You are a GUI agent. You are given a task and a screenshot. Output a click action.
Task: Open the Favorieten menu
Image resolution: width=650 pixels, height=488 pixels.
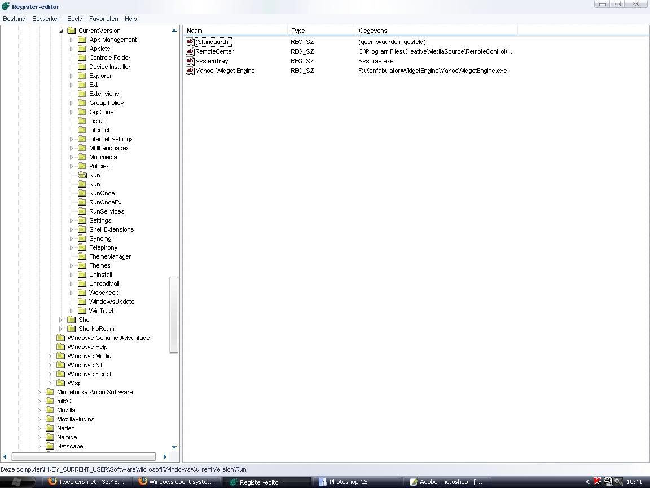pos(104,19)
